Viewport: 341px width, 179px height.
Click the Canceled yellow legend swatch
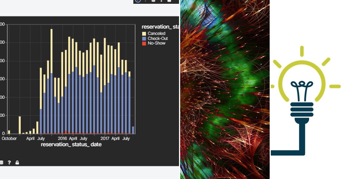click(x=144, y=34)
